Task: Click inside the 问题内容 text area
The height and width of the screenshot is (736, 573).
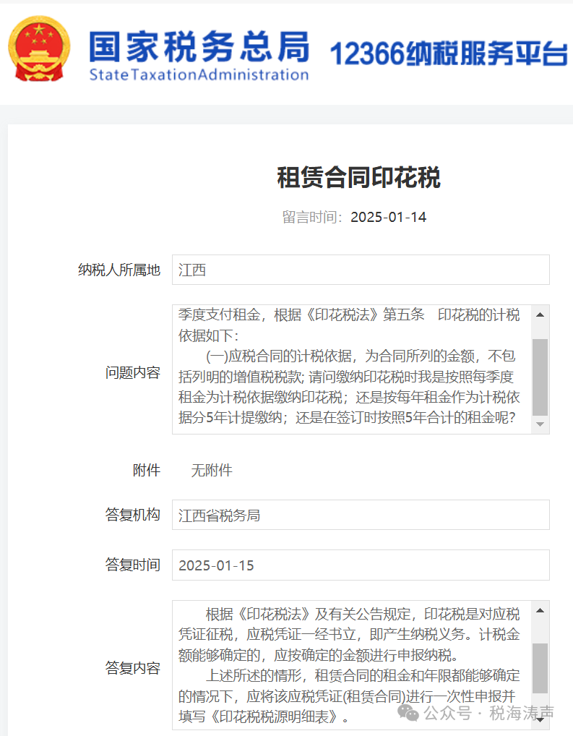Action: tap(350, 369)
